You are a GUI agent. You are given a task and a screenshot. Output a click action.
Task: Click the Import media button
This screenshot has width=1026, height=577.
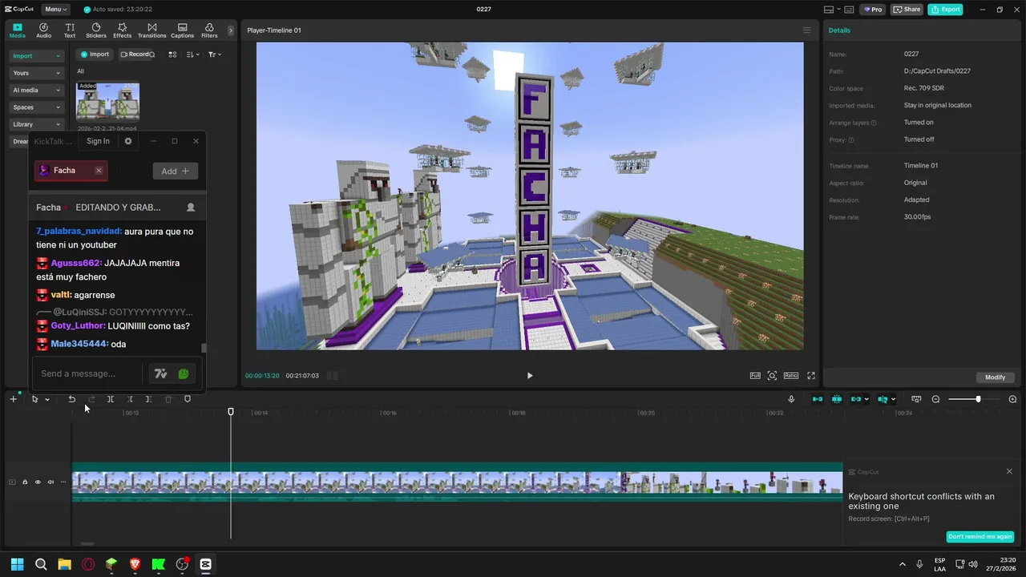pos(95,54)
